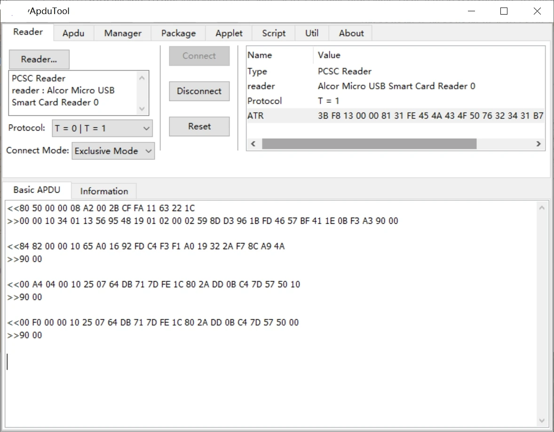
Task: Select the Basic APDU sub-tab
Action: [x=37, y=190]
